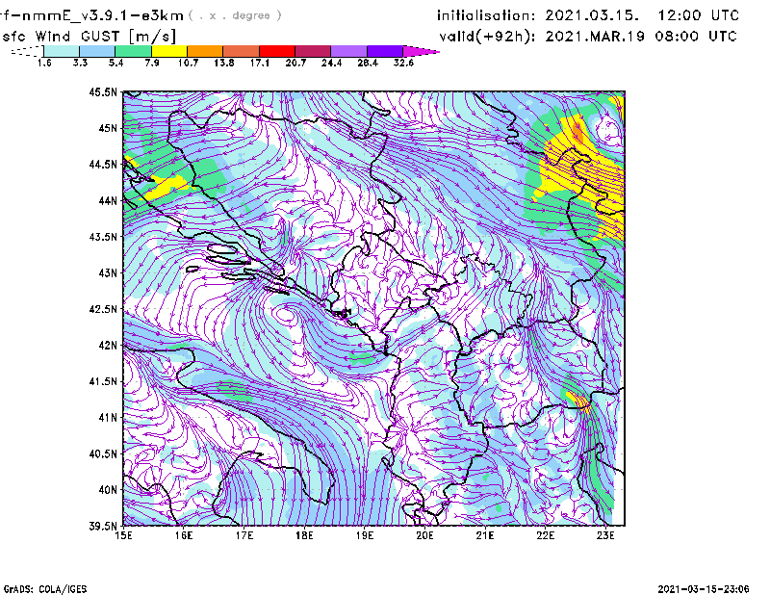770x595 pixels.
Task: Click the streamline vortex center in the Adriatic
Action: tap(285, 314)
